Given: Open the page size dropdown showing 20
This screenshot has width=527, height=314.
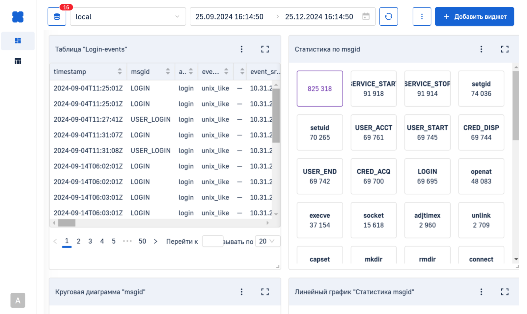Looking at the screenshot, I should (267, 241).
